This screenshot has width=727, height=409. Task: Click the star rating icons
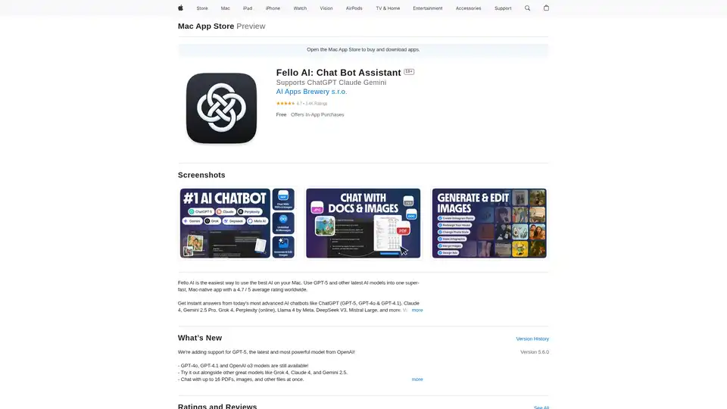coord(285,103)
